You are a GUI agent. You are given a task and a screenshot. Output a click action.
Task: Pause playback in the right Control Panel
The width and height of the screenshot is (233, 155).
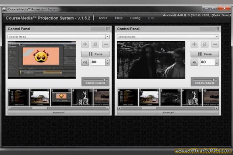click(x=205, y=54)
